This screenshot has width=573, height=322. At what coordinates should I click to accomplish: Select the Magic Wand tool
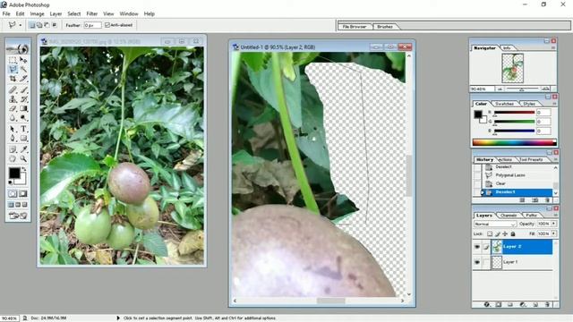point(23,69)
